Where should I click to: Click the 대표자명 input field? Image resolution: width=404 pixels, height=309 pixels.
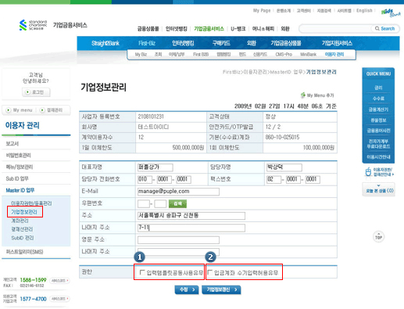(x=156, y=167)
